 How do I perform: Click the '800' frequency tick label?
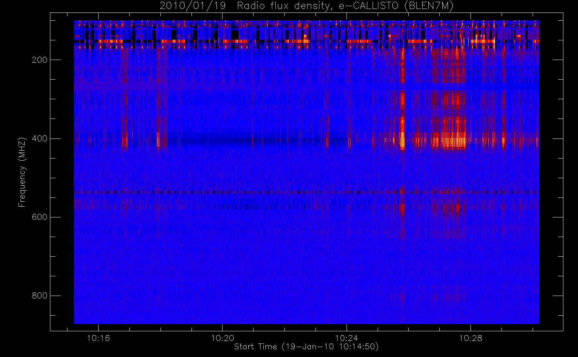click(40, 296)
